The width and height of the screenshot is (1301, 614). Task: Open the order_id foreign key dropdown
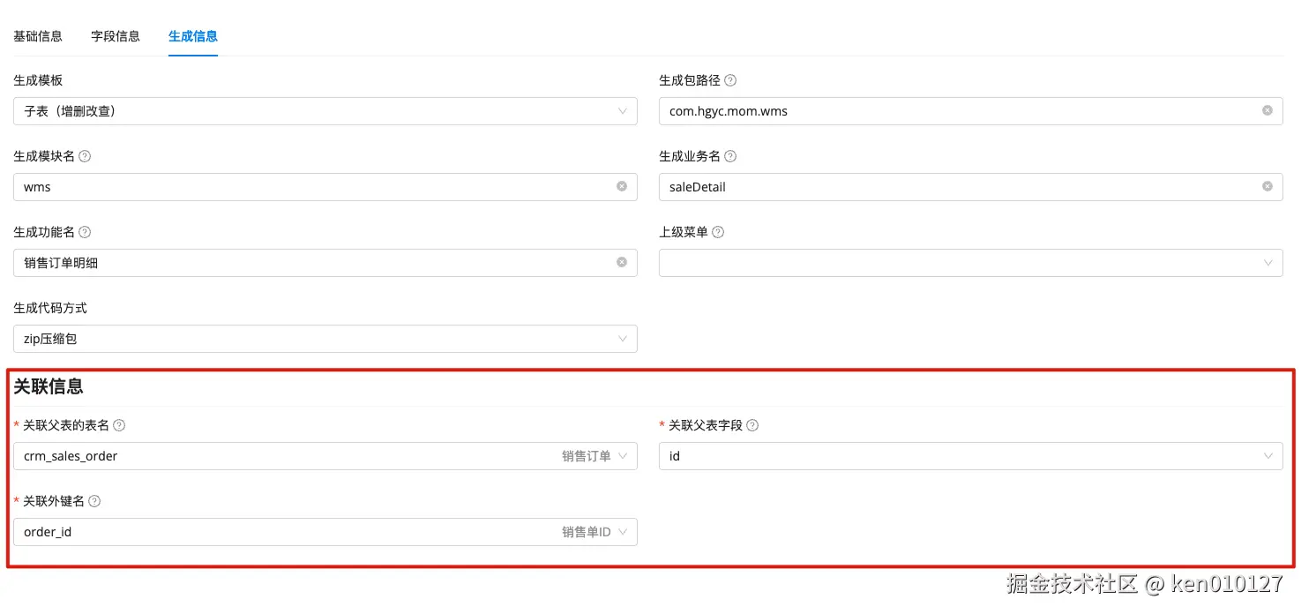[325, 532]
